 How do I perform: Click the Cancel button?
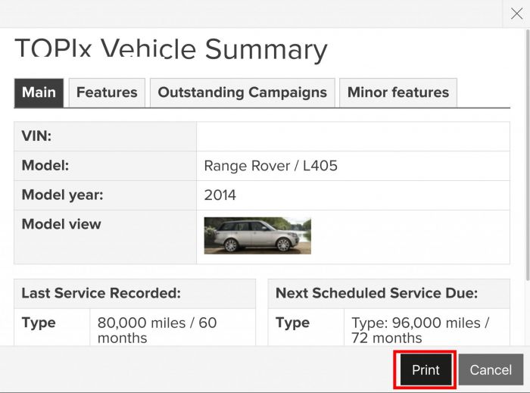click(491, 370)
